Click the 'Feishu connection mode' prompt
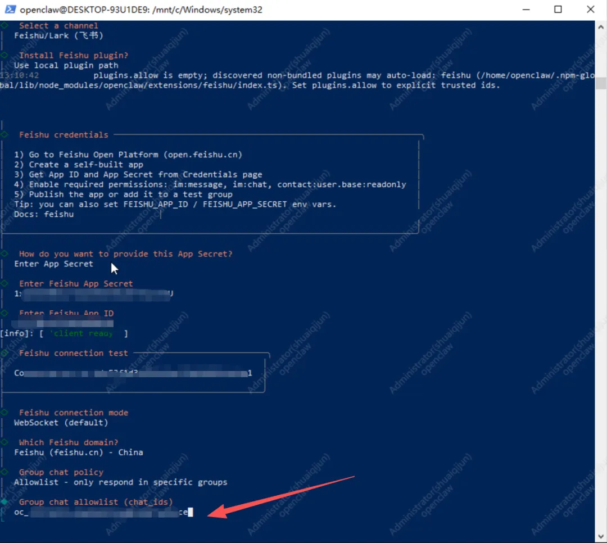Viewport: 607px width, 543px height. (74, 413)
